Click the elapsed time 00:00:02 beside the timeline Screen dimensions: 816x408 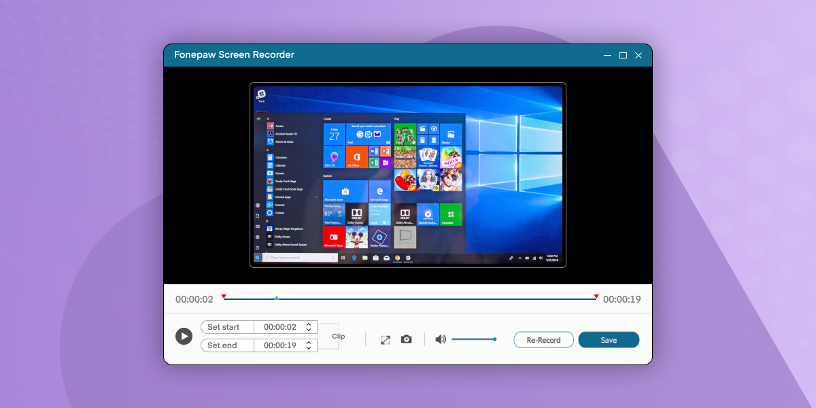click(194, 299)
